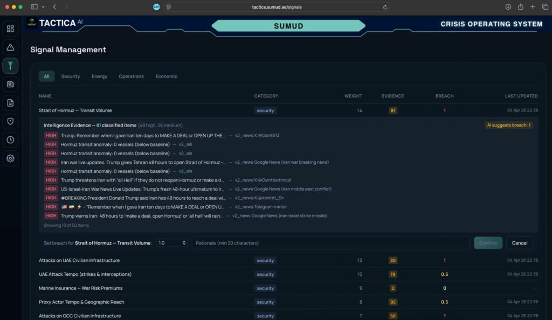This screenshot has height=320, width=552.
Task: Click the LAST UPDATED column header
Action: (521, 96)
